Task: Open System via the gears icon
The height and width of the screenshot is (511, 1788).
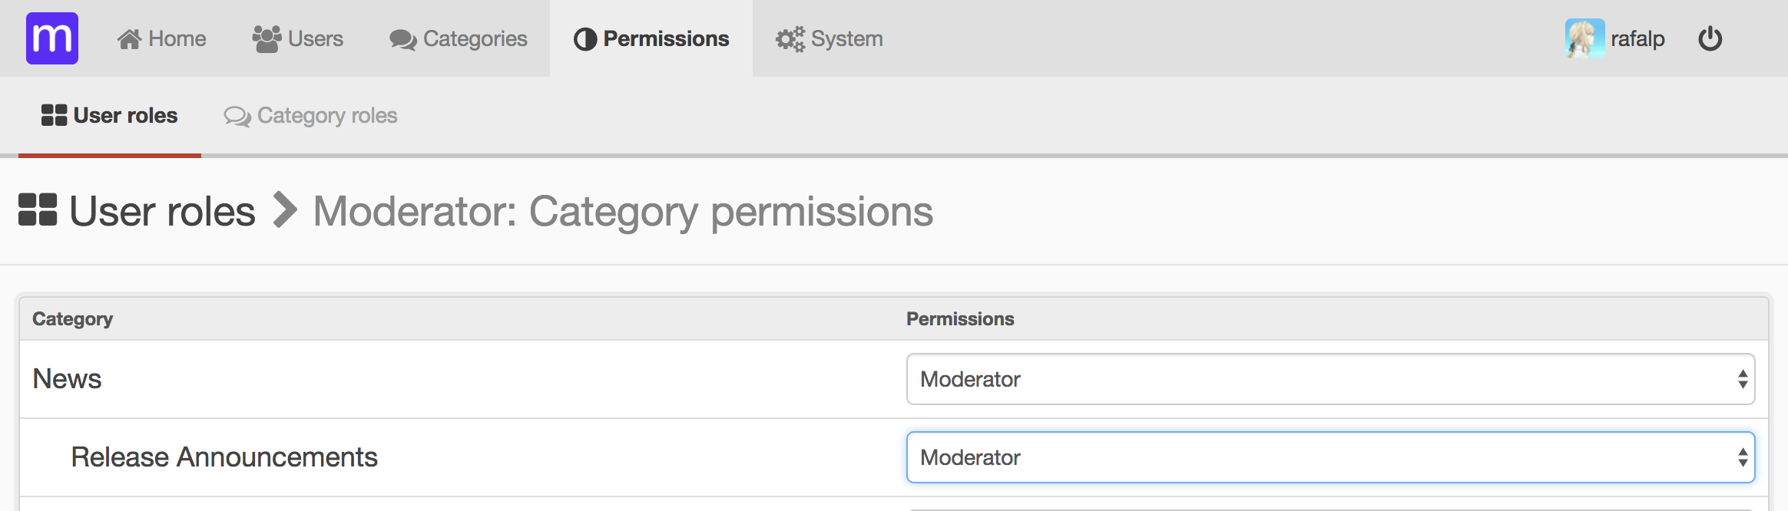Action: click(790, 39)
